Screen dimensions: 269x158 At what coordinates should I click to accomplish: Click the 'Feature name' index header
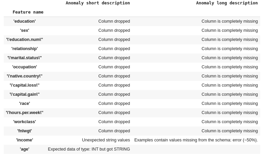28,12
